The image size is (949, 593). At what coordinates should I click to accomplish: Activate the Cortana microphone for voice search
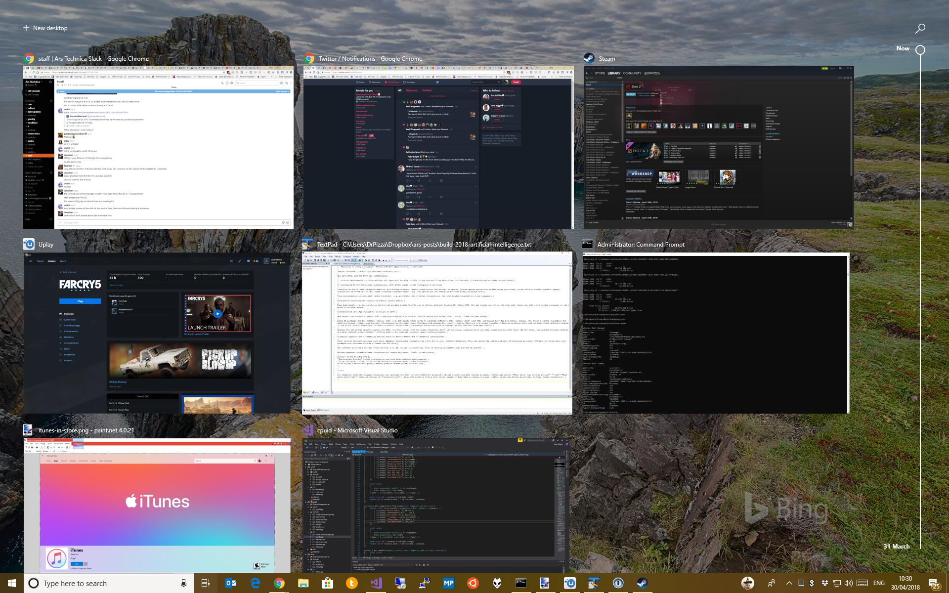tap(183, 583)
